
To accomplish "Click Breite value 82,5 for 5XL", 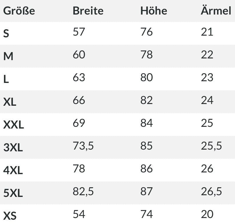I will tap(83, 192).
